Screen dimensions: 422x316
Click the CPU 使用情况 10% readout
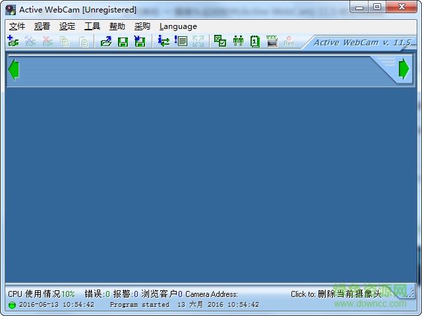point(41,294)
